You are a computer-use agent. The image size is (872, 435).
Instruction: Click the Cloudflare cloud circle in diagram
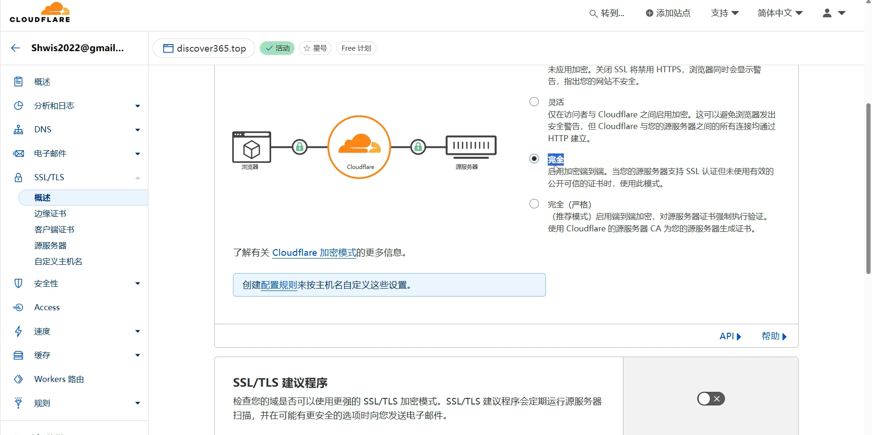(359, 147)
